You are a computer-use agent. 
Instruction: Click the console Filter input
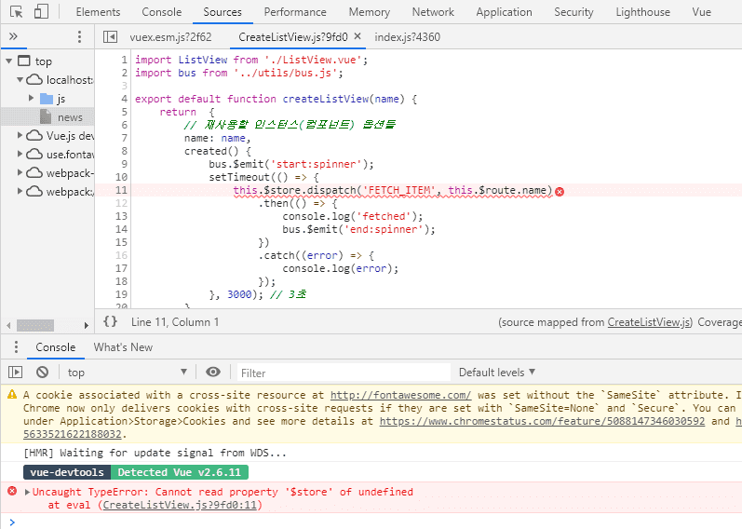point(344,373)
